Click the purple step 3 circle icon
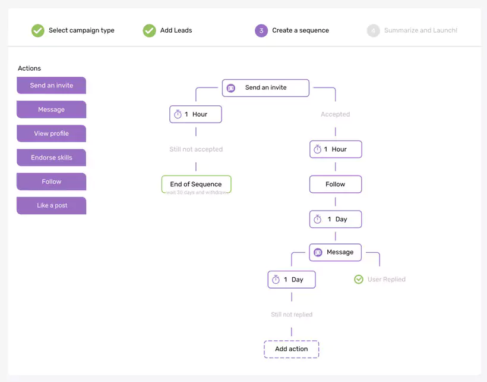The image size is (487, 382). [x=261, y=30]
